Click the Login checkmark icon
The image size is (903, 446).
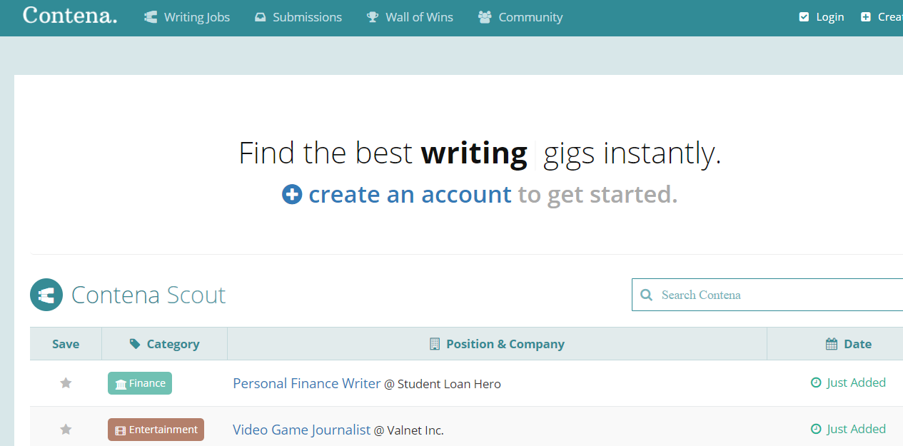(804, 17)
